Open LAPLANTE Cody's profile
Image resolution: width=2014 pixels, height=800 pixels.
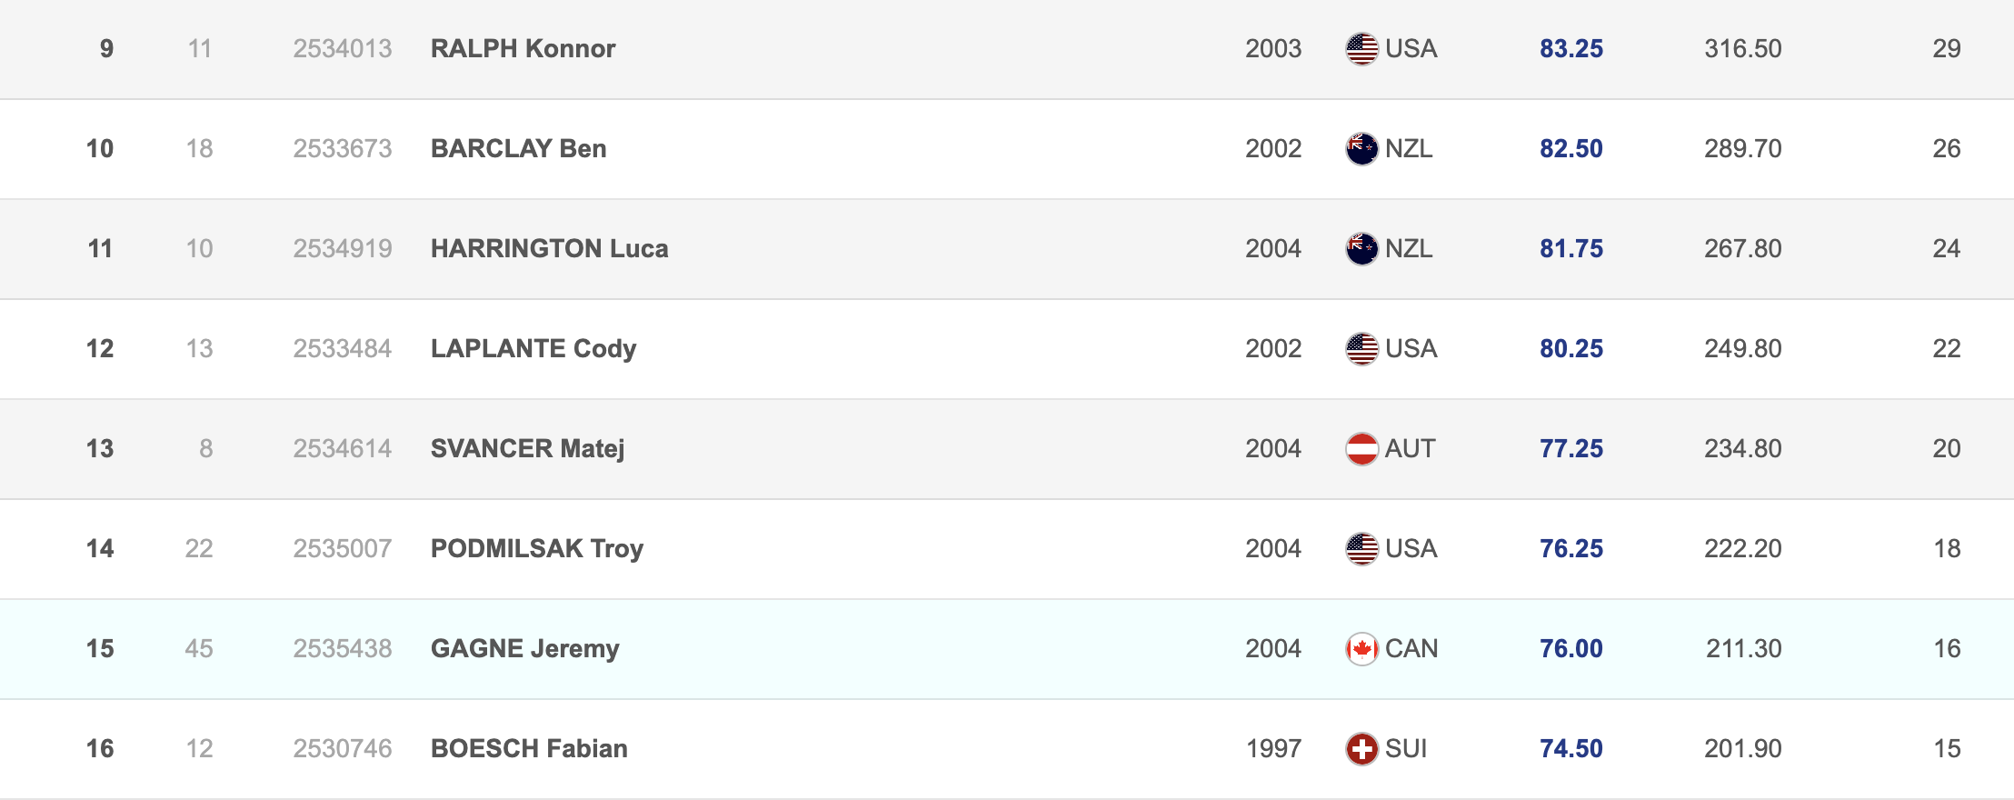point(533,349)
